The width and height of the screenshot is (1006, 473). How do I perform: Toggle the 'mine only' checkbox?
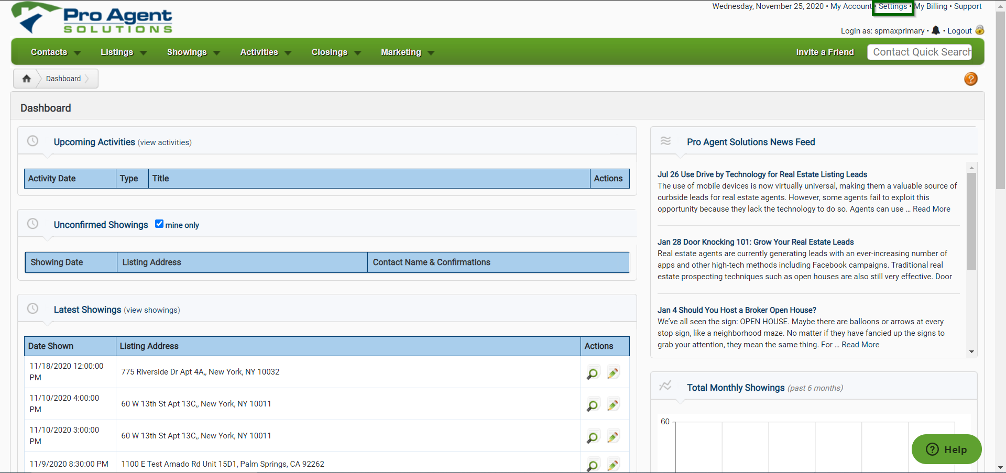coord(159,224)
